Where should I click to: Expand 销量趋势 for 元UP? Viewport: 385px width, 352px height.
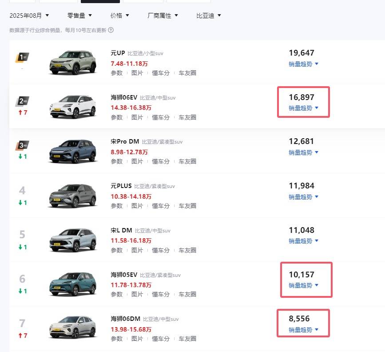tap(303, 64)
